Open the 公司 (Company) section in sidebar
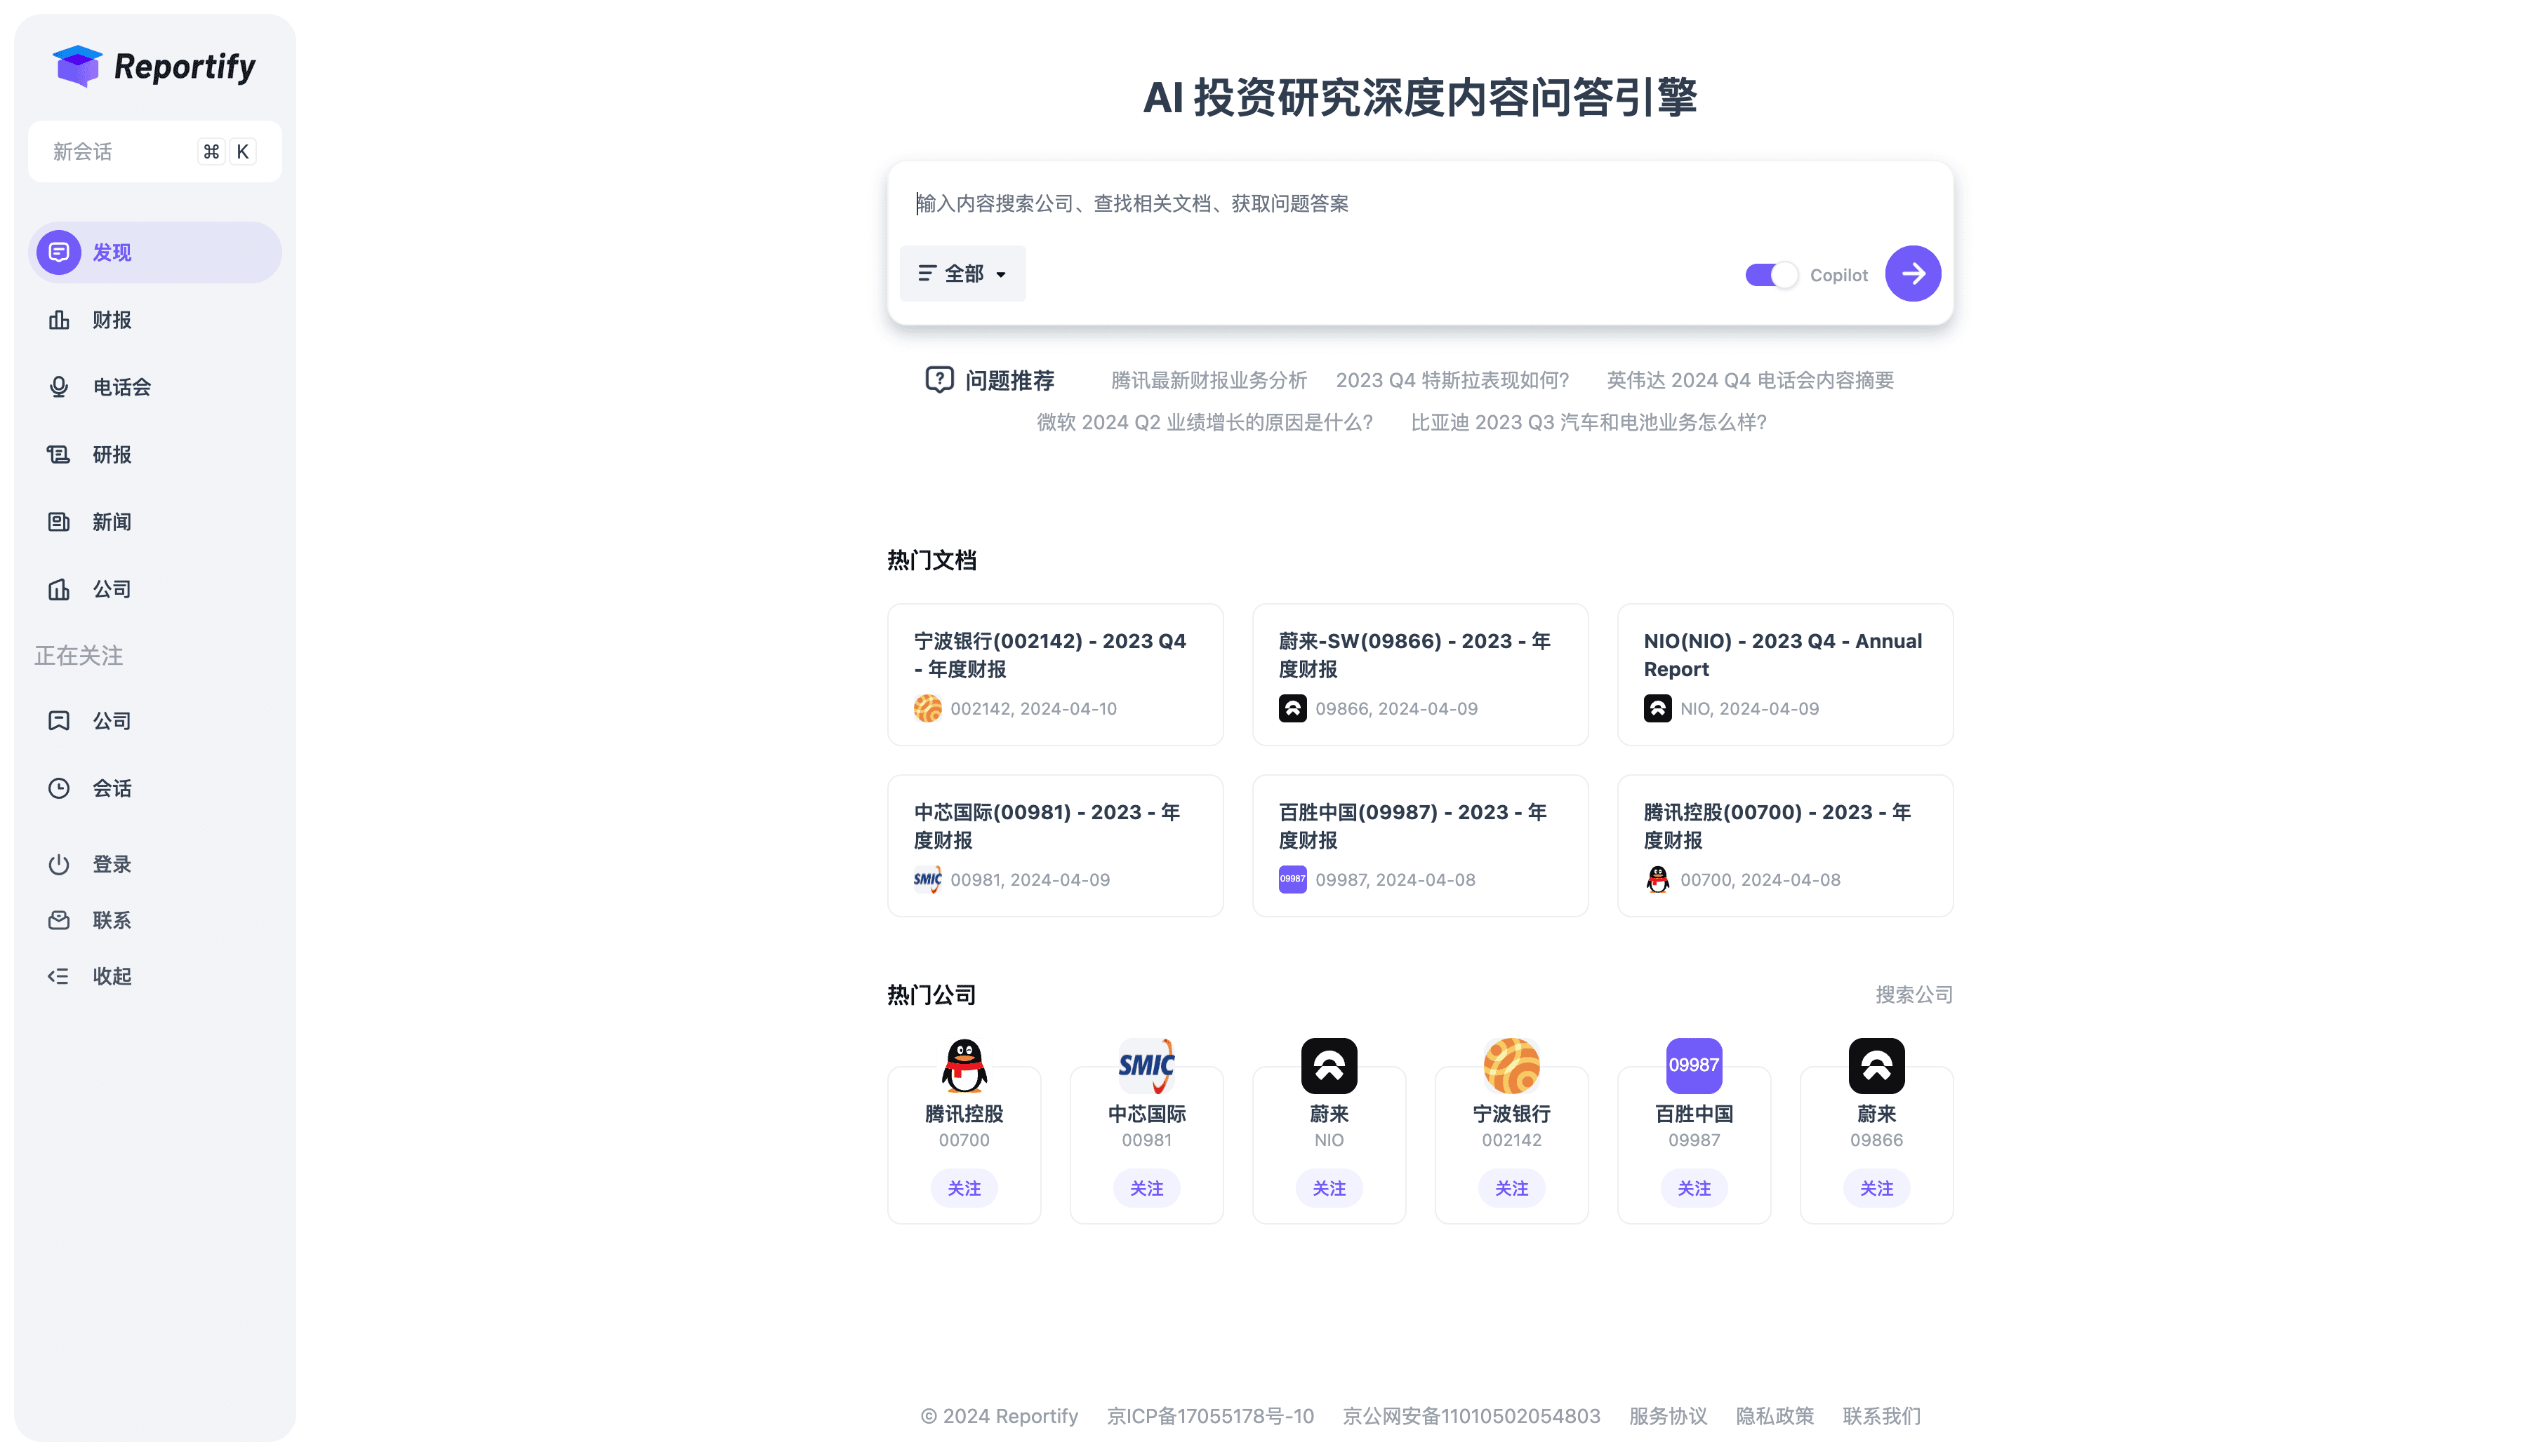2527x1456 pixels. point(110,588)
